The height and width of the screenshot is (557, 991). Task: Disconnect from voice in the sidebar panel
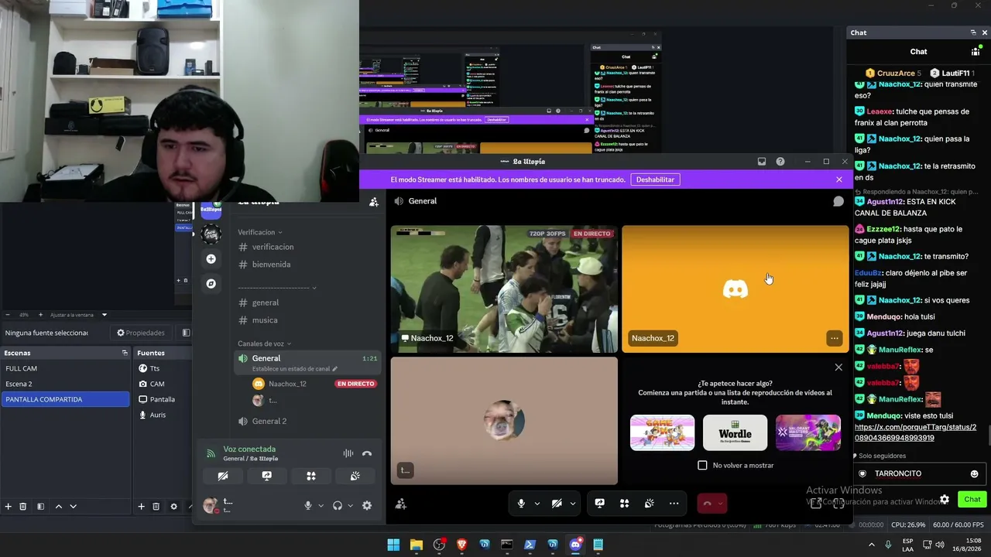(x=367, y=454)
